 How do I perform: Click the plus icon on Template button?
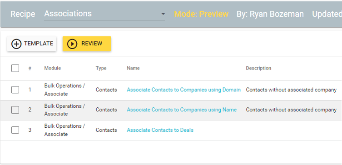pos(16,44)
